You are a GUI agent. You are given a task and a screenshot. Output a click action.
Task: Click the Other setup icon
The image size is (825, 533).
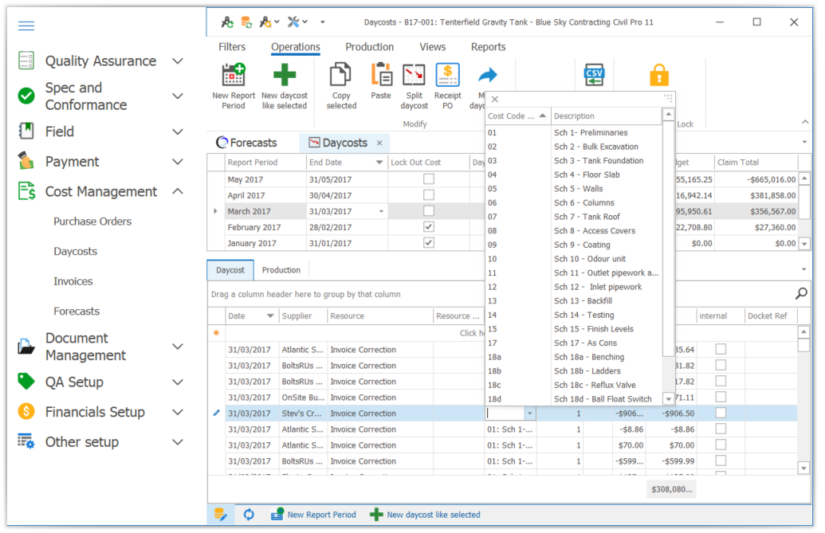(26, 441)
